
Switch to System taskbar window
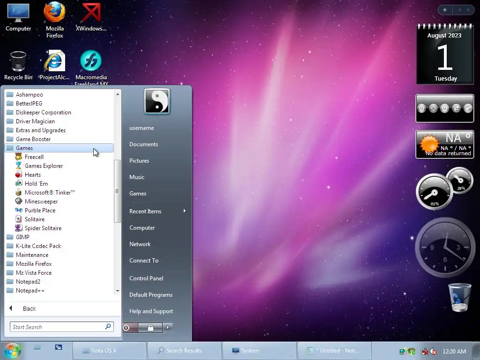point(259,351)
